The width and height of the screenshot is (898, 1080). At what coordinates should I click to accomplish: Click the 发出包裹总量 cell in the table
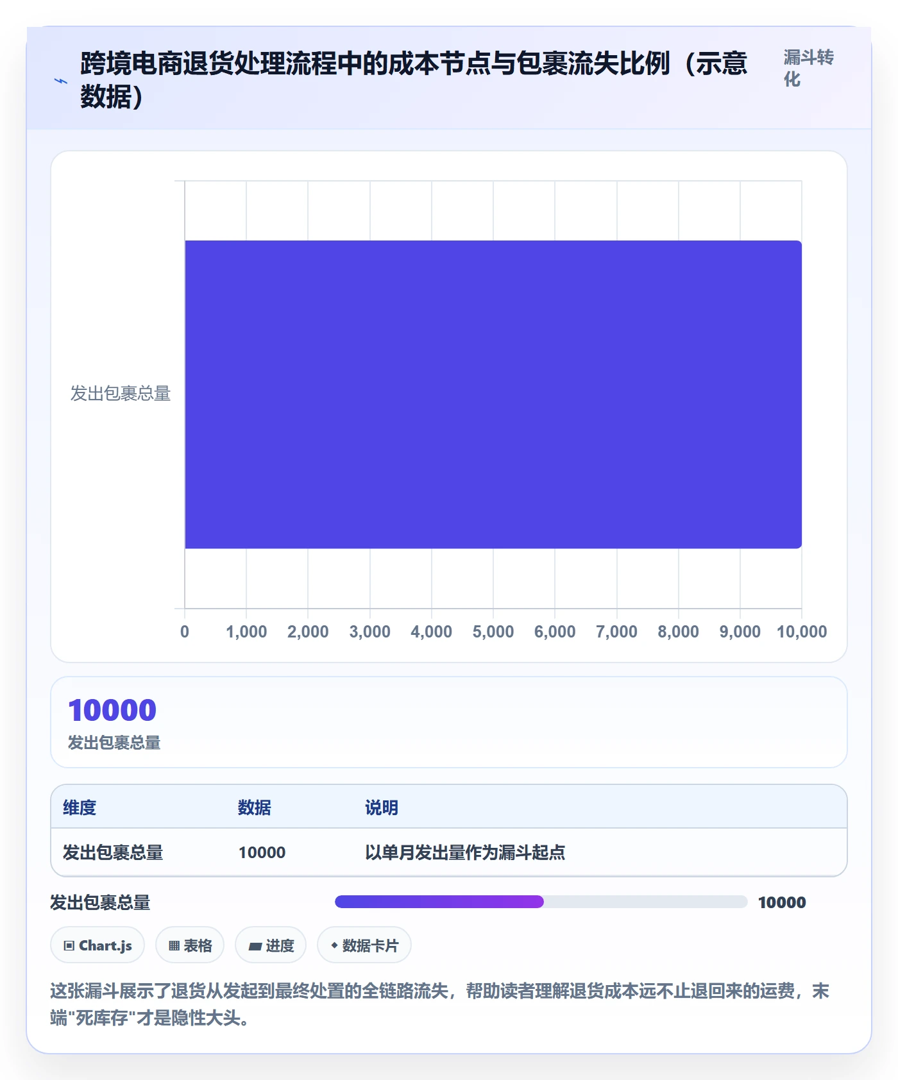(x=113, y=852)
